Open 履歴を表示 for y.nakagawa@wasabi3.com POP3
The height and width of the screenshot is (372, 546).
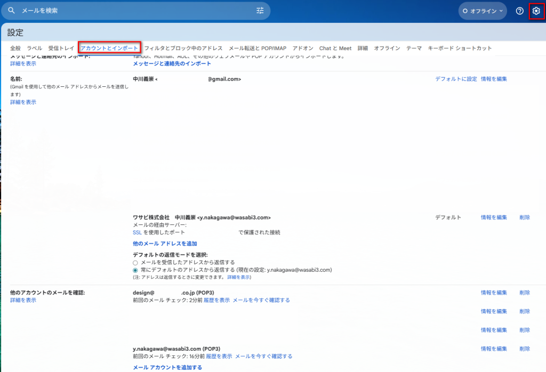(x=219, y=356)
